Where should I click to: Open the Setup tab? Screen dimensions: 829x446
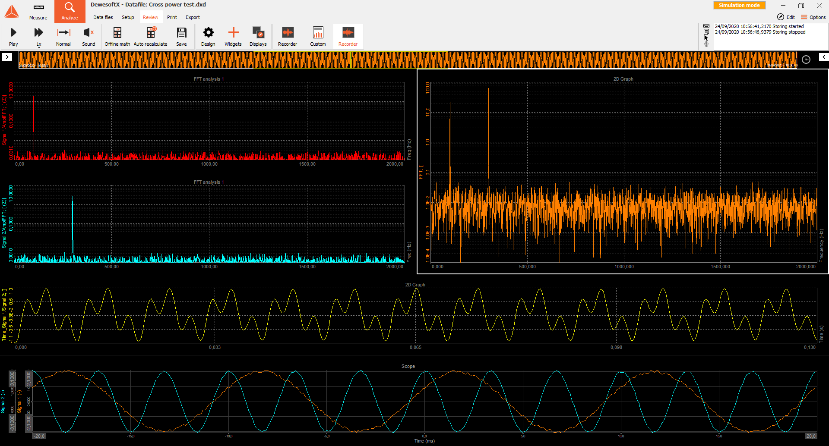click(x=128, y=17)
